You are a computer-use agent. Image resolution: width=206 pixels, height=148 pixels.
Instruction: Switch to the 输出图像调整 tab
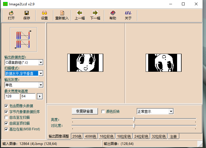click(x=59, y=136)
